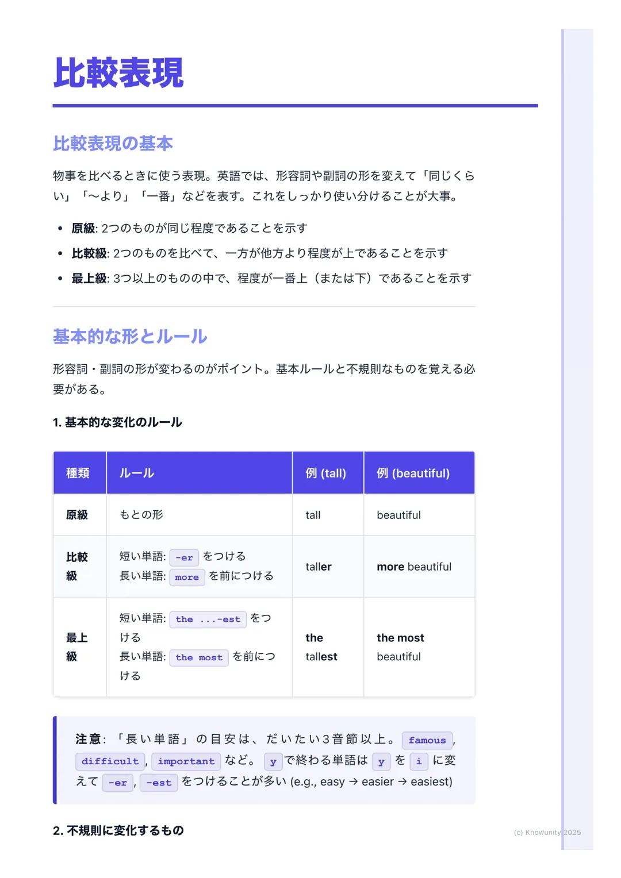Click the difficult code chip

pyautogui.click(x=110, y=761)
